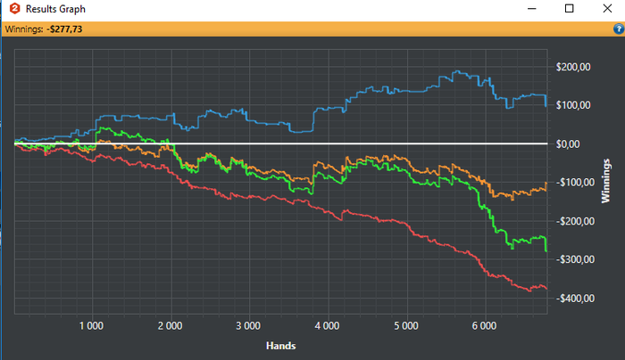
Task: Click the -$100,00 y-axis label
Action: [x=575, y=182]
